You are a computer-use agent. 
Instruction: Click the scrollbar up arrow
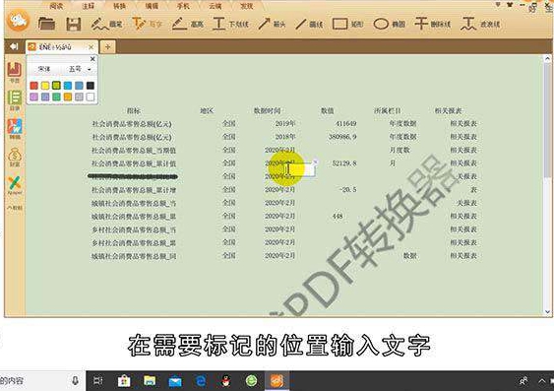tap(547, 58)
